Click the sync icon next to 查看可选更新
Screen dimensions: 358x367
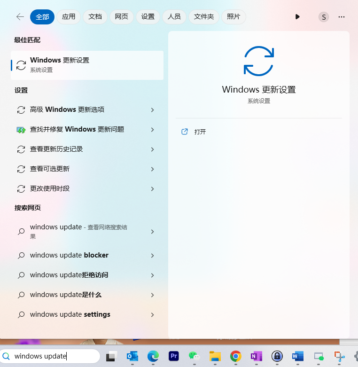coord(21,169)
